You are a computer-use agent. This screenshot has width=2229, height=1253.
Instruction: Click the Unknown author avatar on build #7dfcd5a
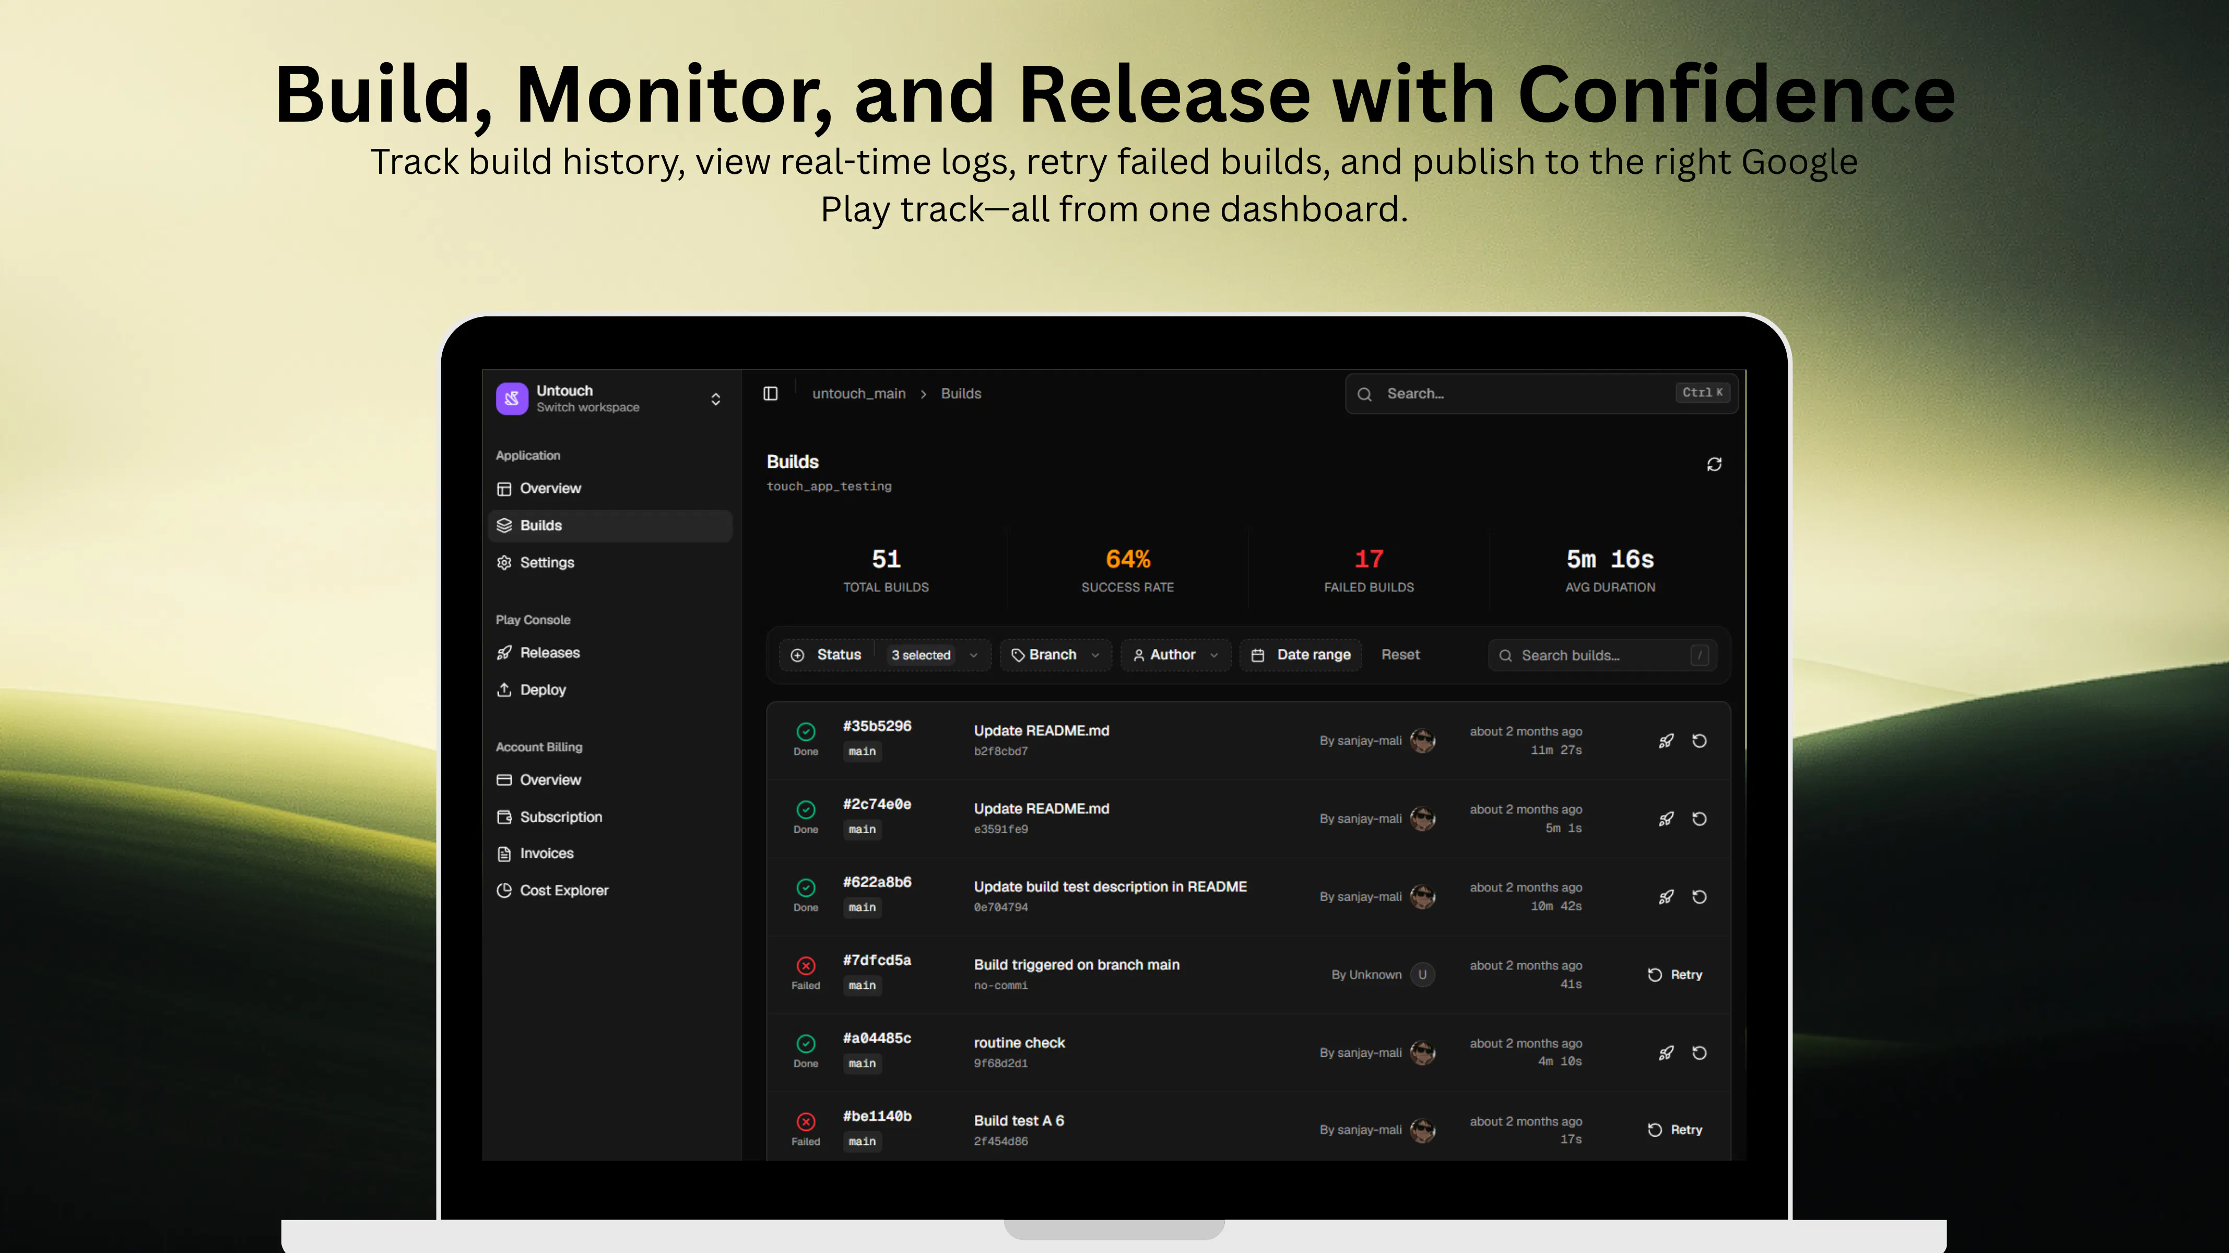click(x=1422, y=974)
